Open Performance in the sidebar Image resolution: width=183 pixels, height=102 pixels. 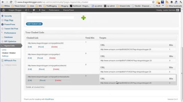point(10,33)
